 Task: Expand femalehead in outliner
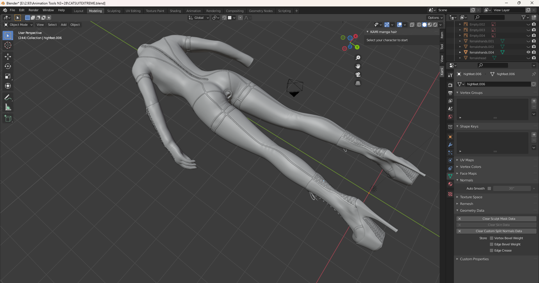(x=460, y=58)
